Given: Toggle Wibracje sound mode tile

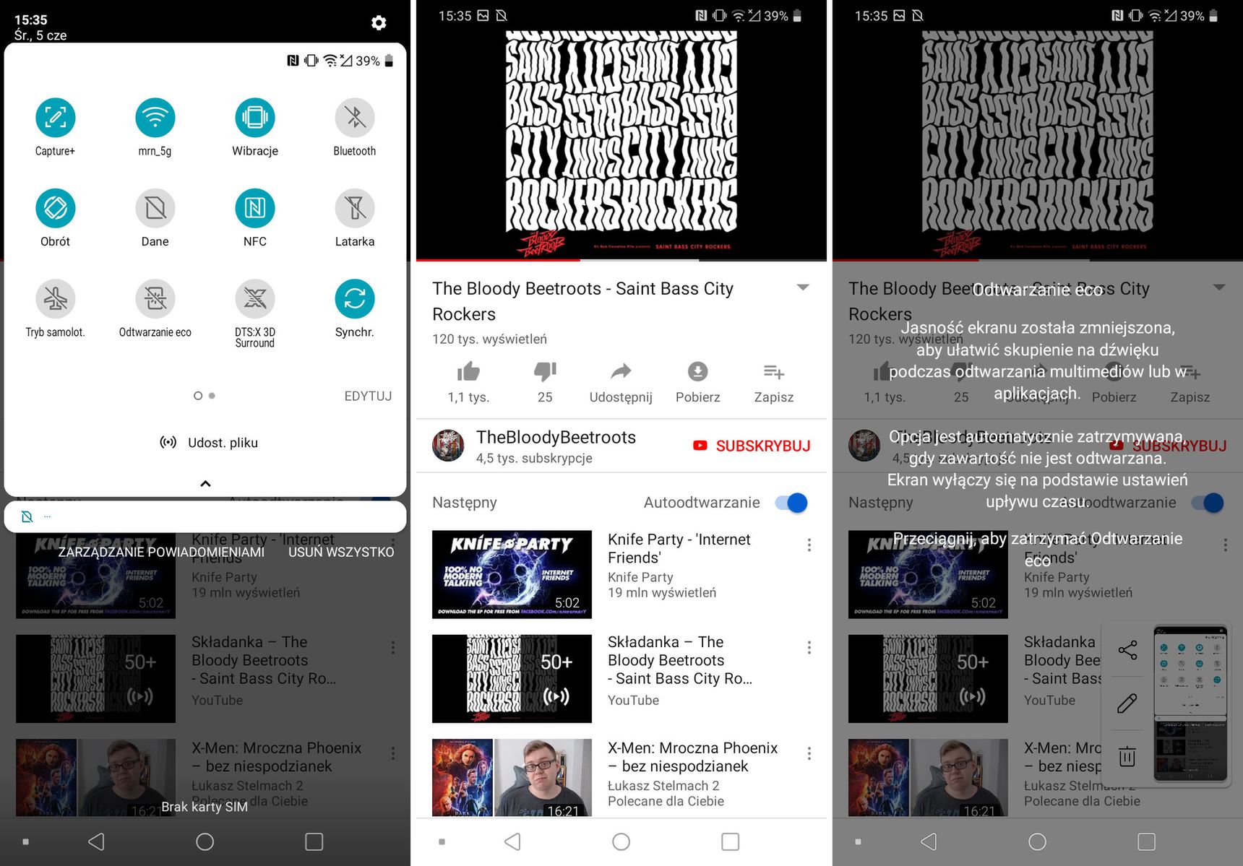Looking at the screenshot, I should (x=255, y=118).
